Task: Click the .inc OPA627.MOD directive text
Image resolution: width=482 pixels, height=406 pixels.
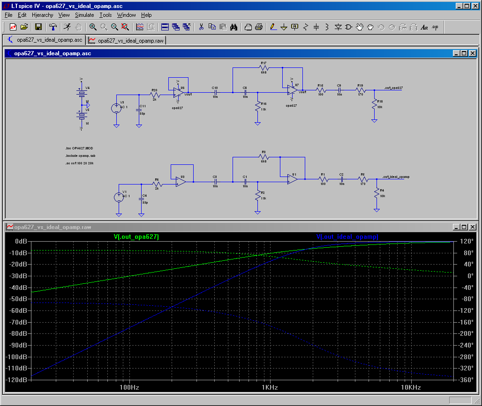Action: click(x=79, y=148)
